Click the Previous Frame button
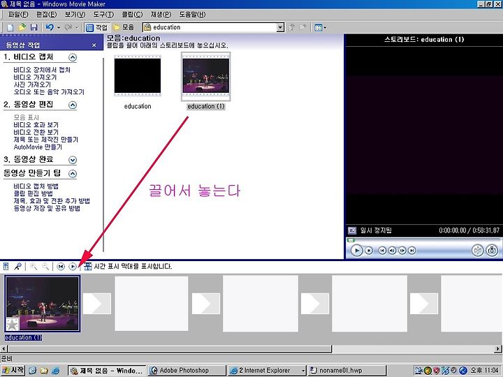The image size is (503, 377). pyautogui.click(x=392, y=251)
